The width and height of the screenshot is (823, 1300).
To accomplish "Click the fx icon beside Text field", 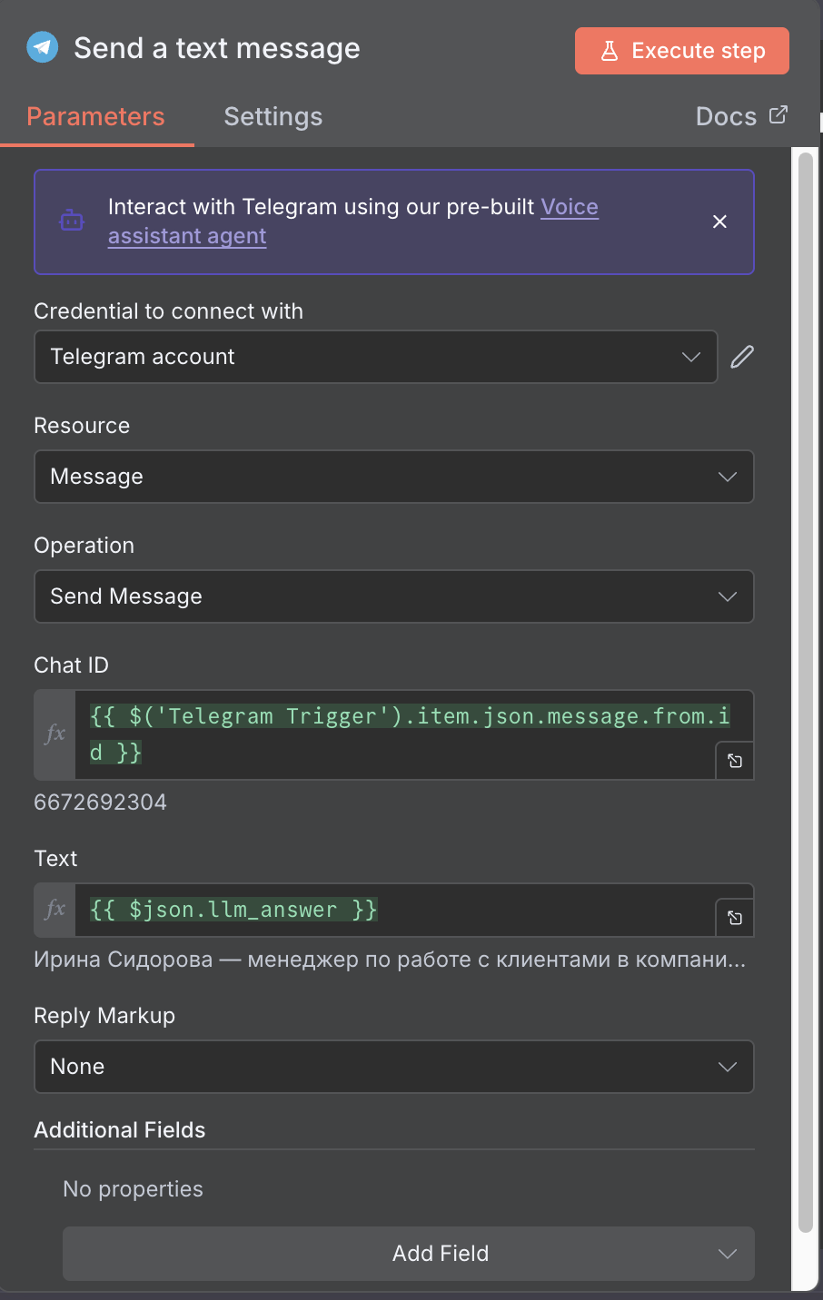I will [55, 910].
